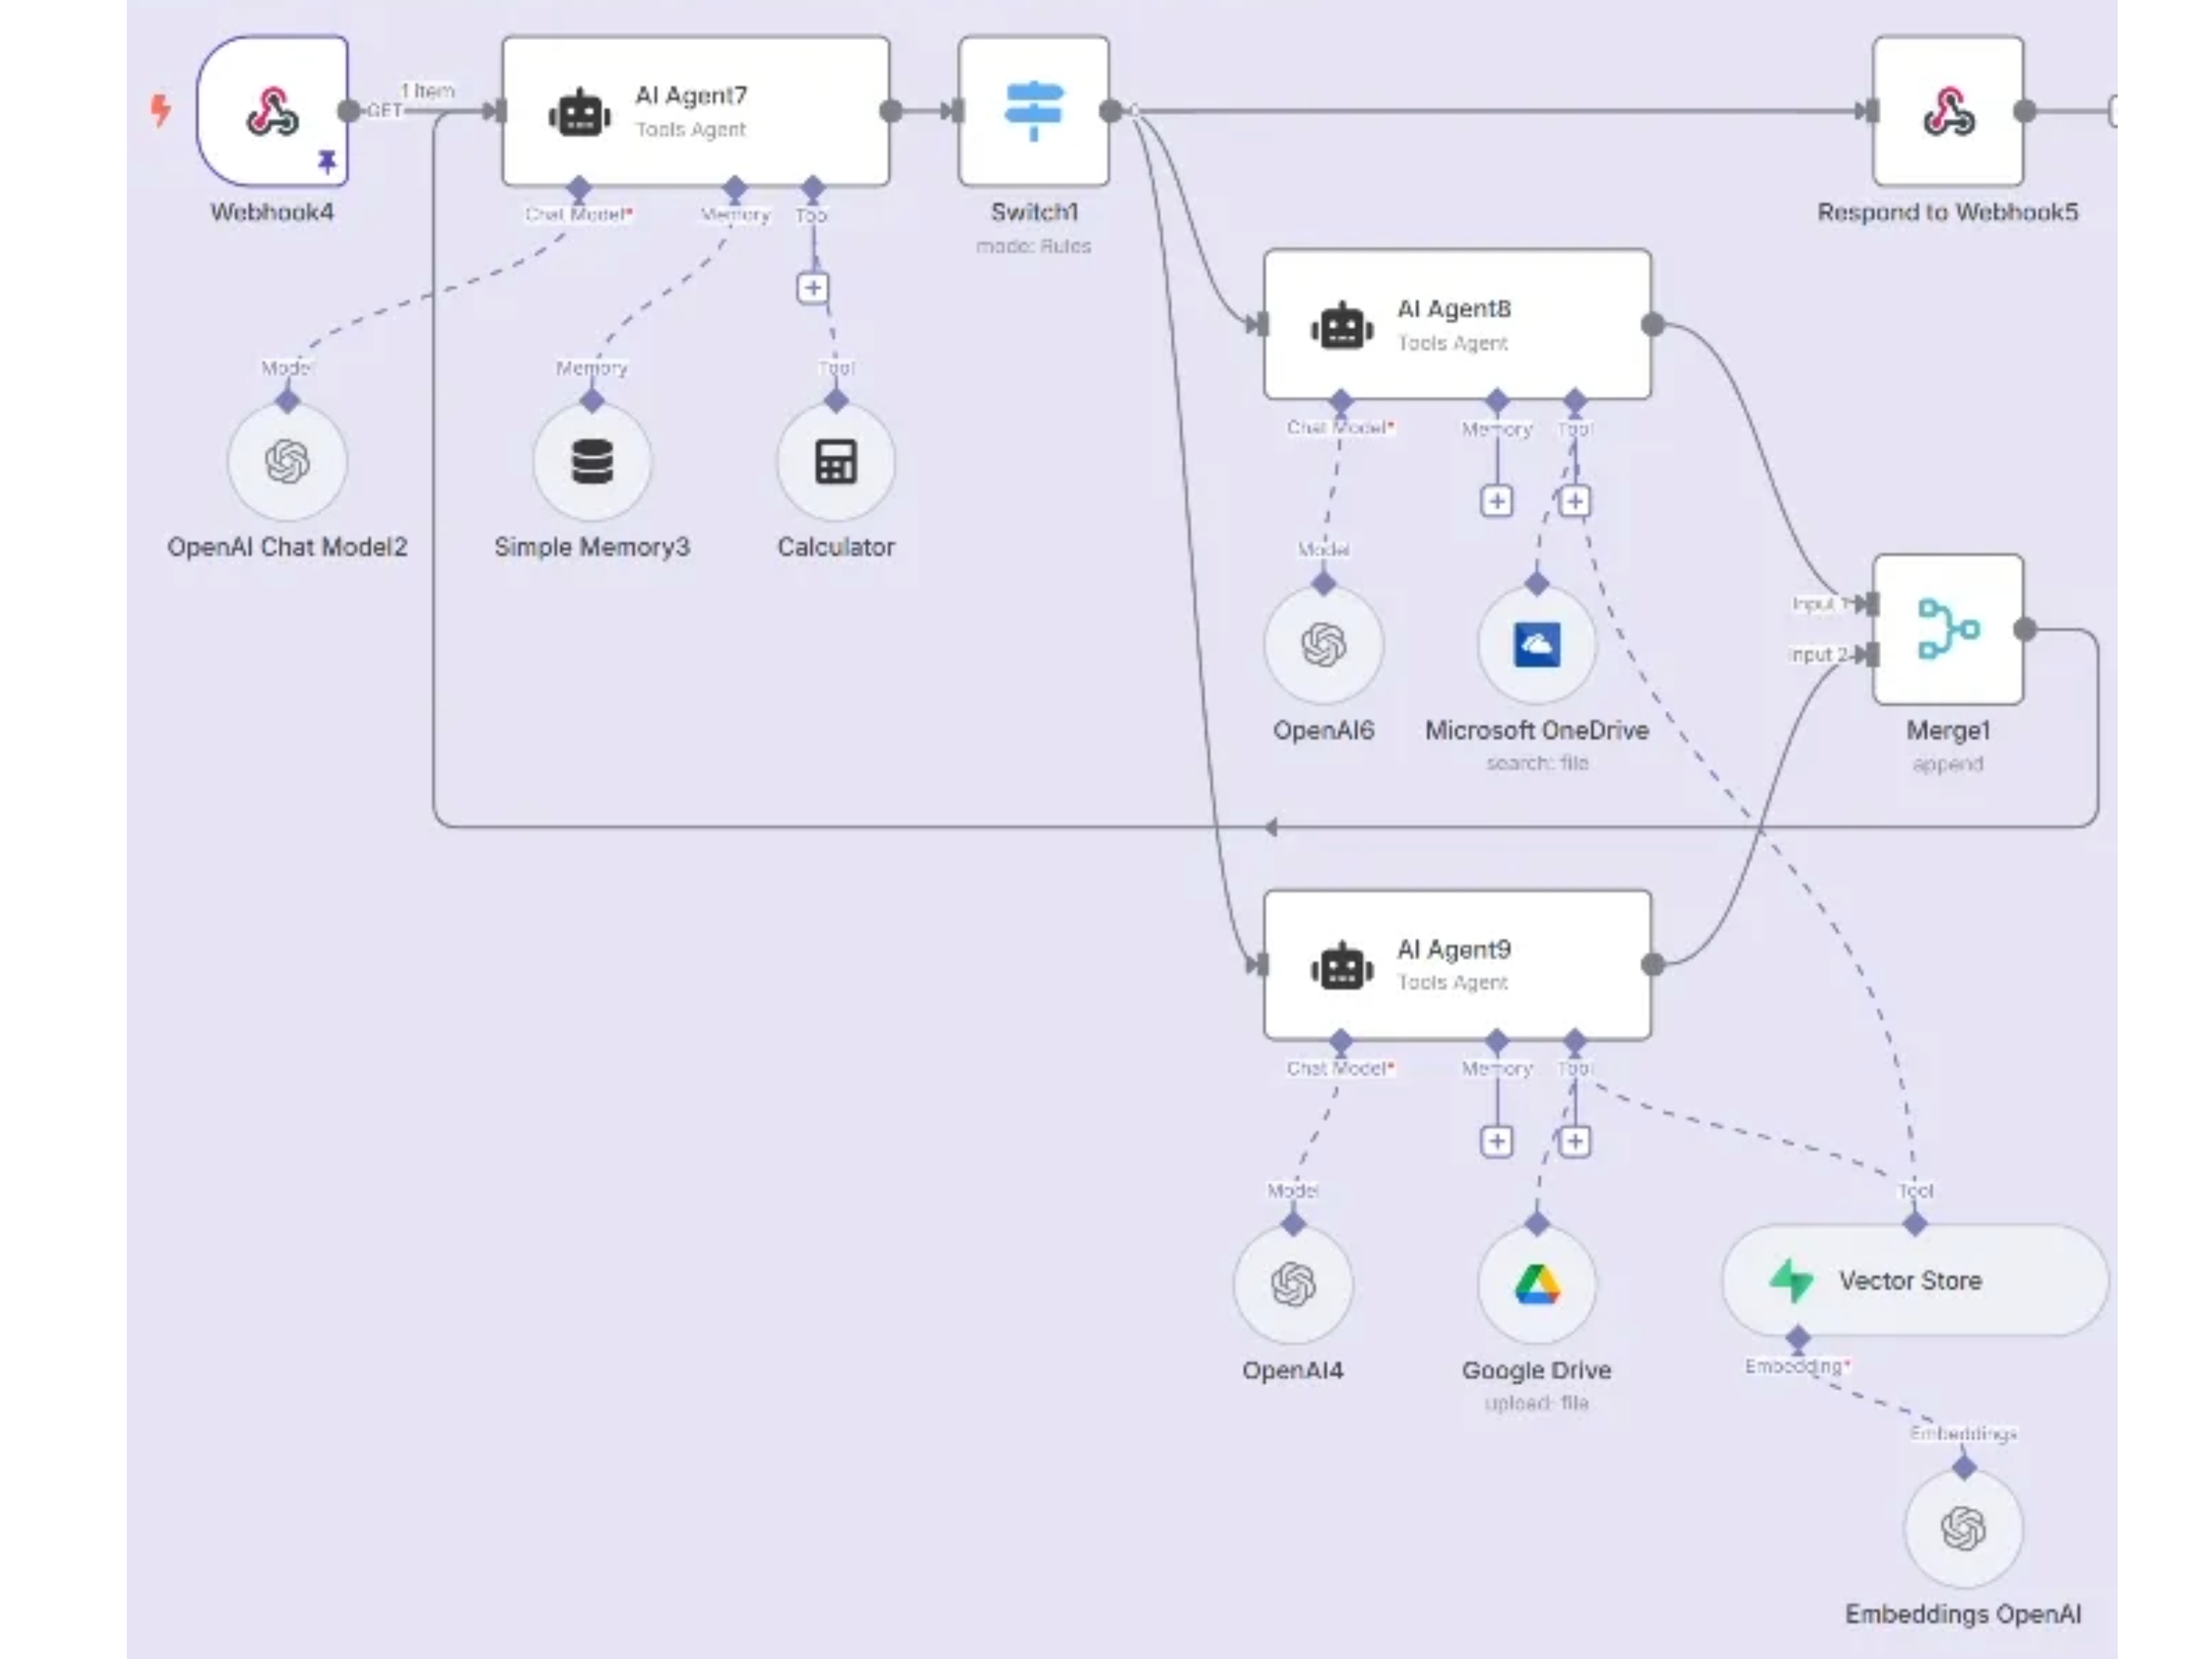This screenshot has width=2212, height=1659.
Task: Select the AI Agent9 node
Action: (x=1457, y=965)
